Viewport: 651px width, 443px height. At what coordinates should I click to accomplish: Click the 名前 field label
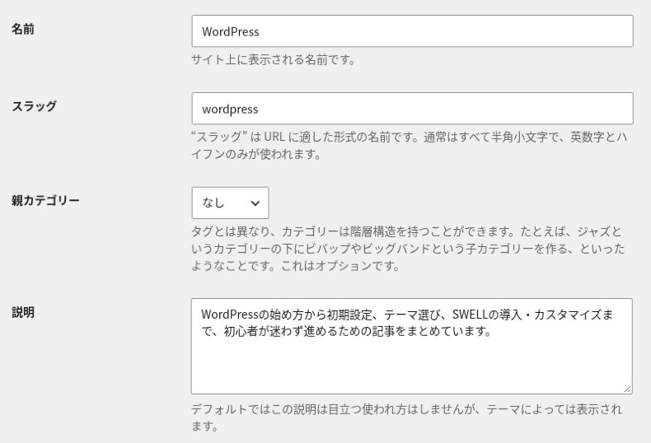coord(23,29)
